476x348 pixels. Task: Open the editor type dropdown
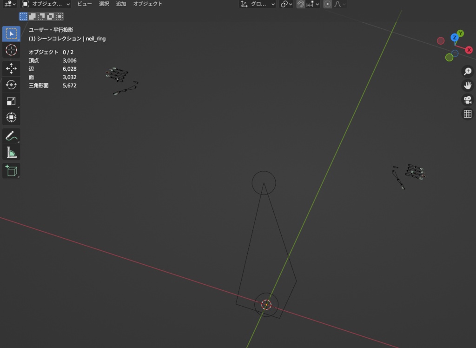(x=10, y=4)
